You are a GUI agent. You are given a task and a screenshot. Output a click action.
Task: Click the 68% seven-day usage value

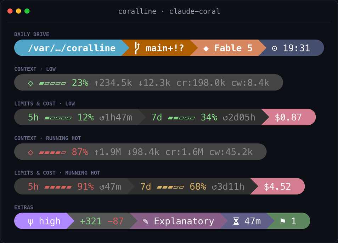click(198, 186)
